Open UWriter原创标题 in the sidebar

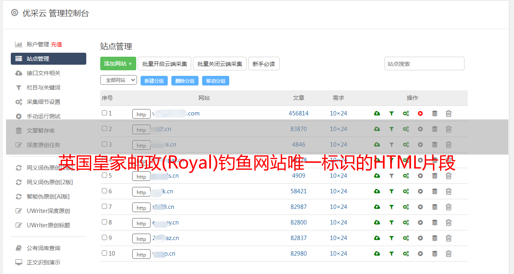(x=48, y=225)
